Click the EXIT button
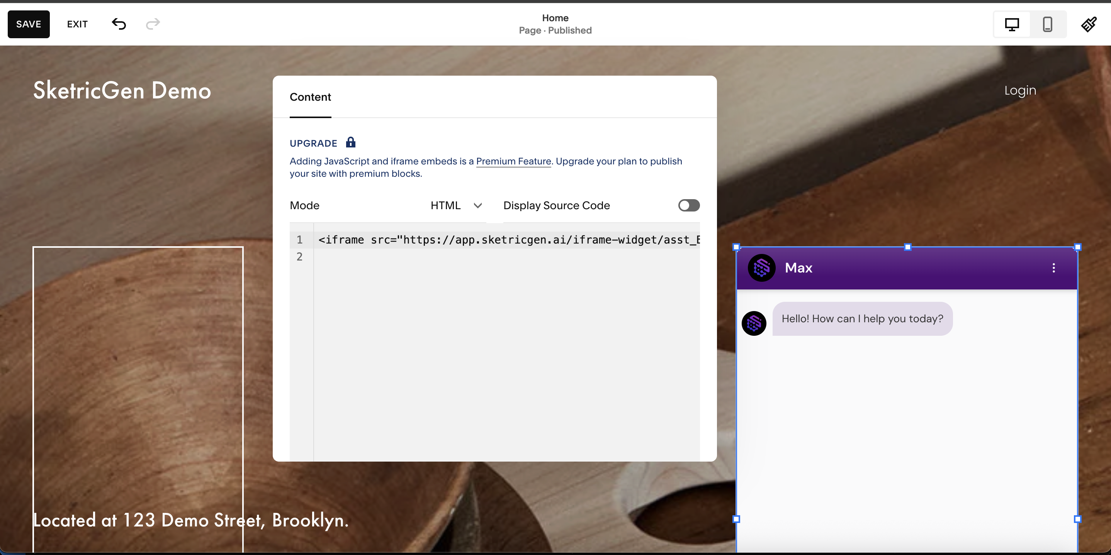The height and width of the screenshot is (555, 1111). [x=77, y=24]
